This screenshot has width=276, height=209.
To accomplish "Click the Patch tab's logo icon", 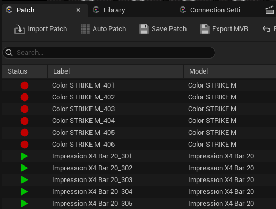I will (x=9, y=10).
